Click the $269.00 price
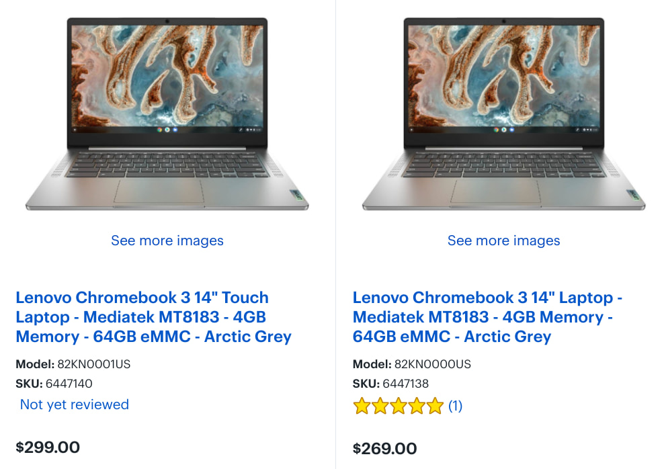The image size is (664, 469). click(385, 449)
